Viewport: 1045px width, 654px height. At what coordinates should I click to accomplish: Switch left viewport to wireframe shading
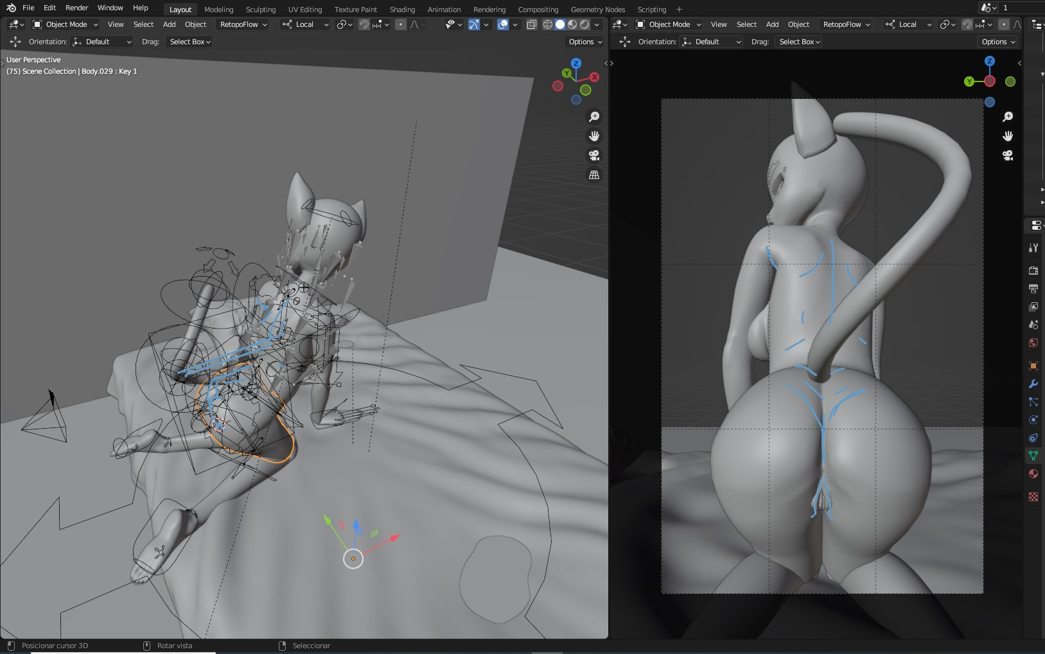tap(548, 24)
